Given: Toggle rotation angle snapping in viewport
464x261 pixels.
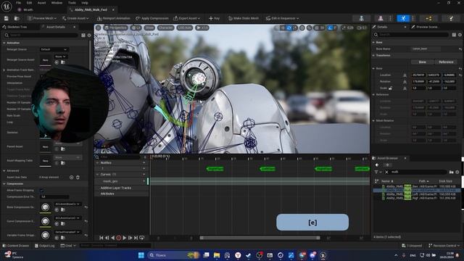Looking at the screenshot, I should pyautogui.click(x=331, y=28).
